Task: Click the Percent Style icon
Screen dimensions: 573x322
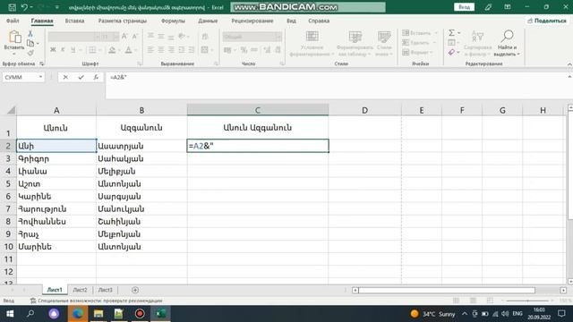Action: click(x=244, y=50)
